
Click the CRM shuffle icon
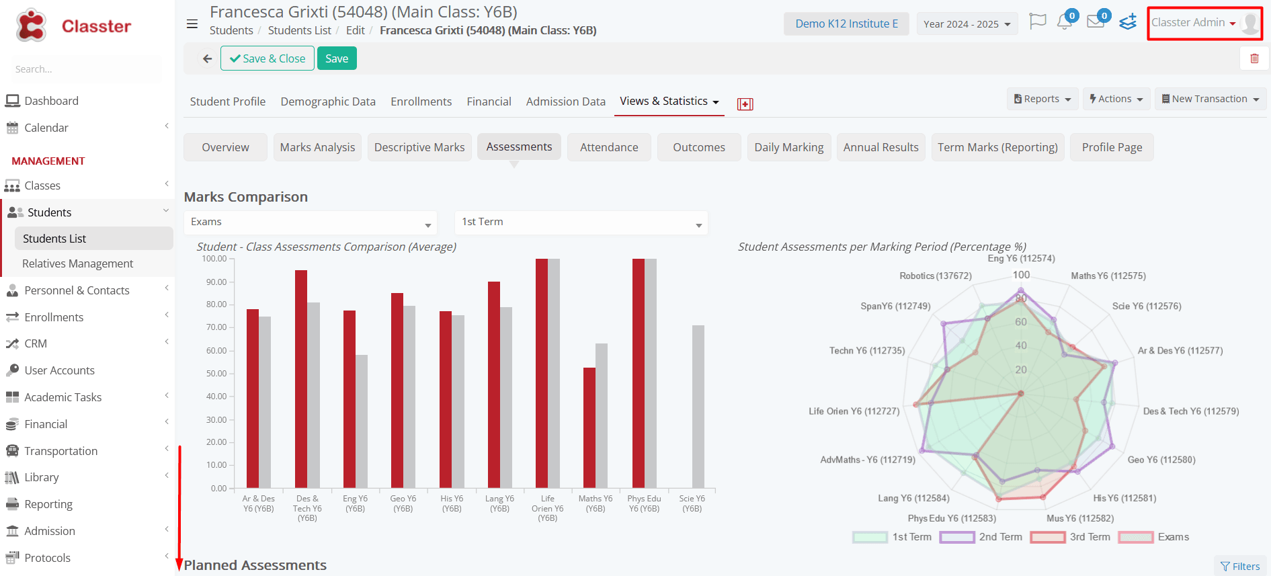[12, 343]
